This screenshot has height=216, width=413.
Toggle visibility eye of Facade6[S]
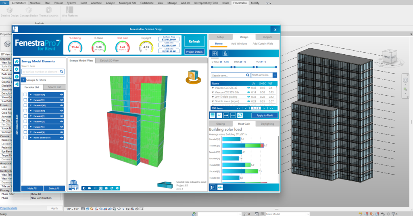61,121
